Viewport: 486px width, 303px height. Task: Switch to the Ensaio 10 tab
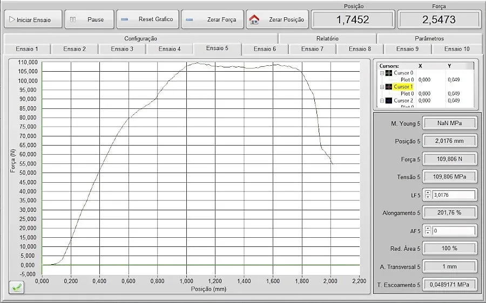(457, 49)
